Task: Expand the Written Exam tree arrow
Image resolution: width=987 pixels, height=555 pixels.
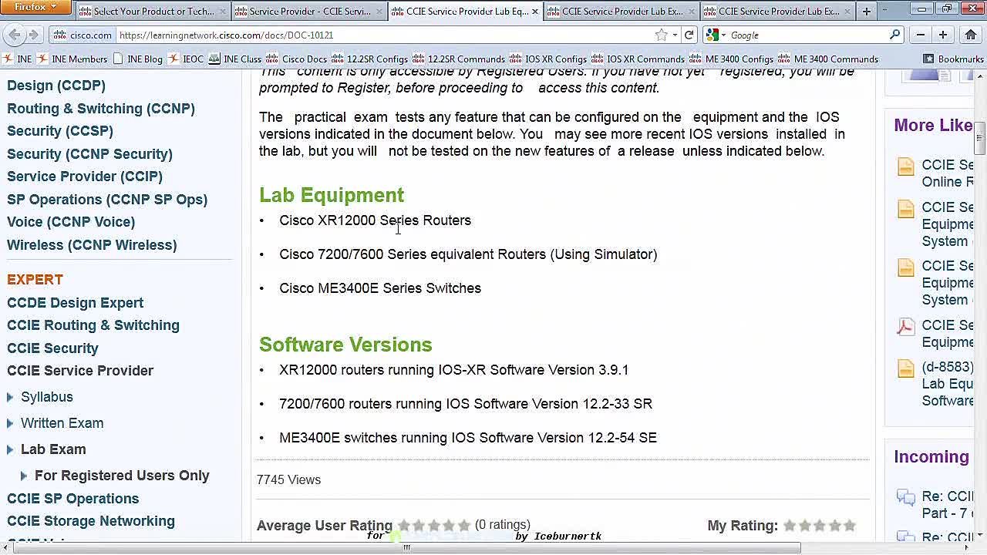Action: [10, 423]
